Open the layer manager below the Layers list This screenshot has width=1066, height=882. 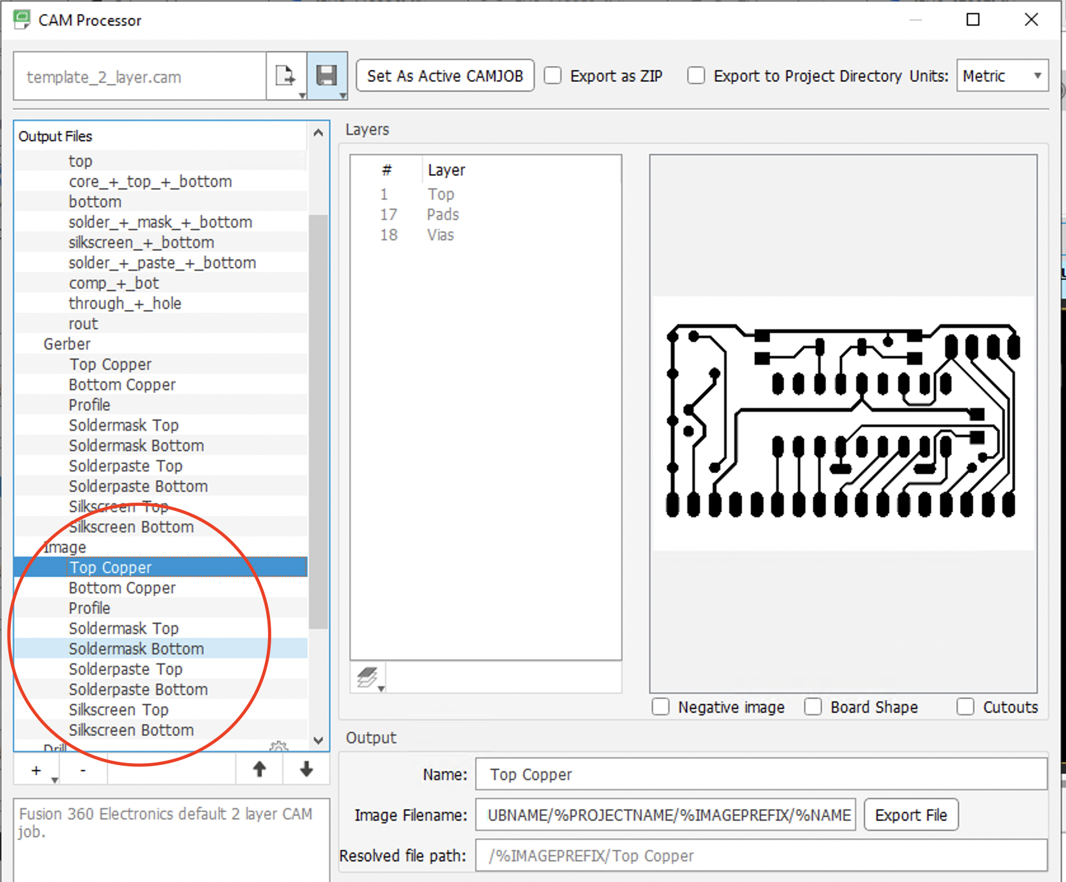coord(366,676)
